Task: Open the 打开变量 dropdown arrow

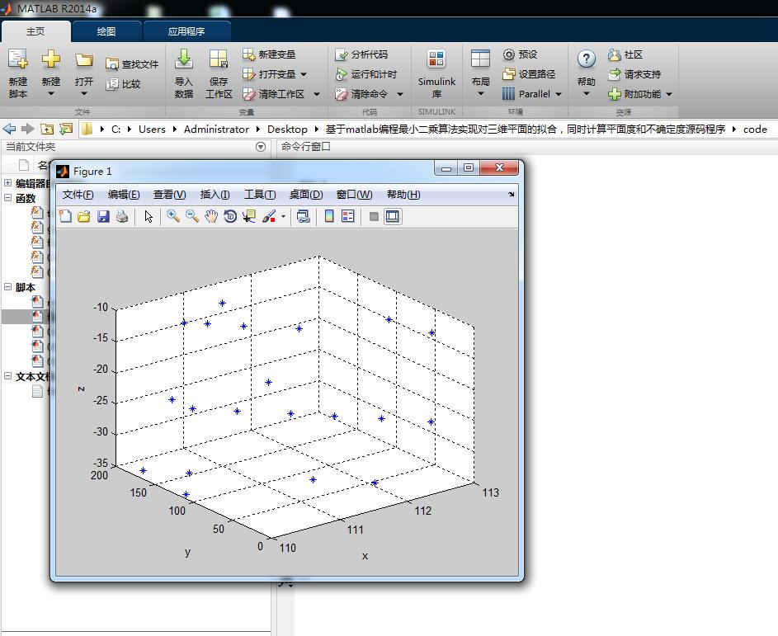Action: 304,74
